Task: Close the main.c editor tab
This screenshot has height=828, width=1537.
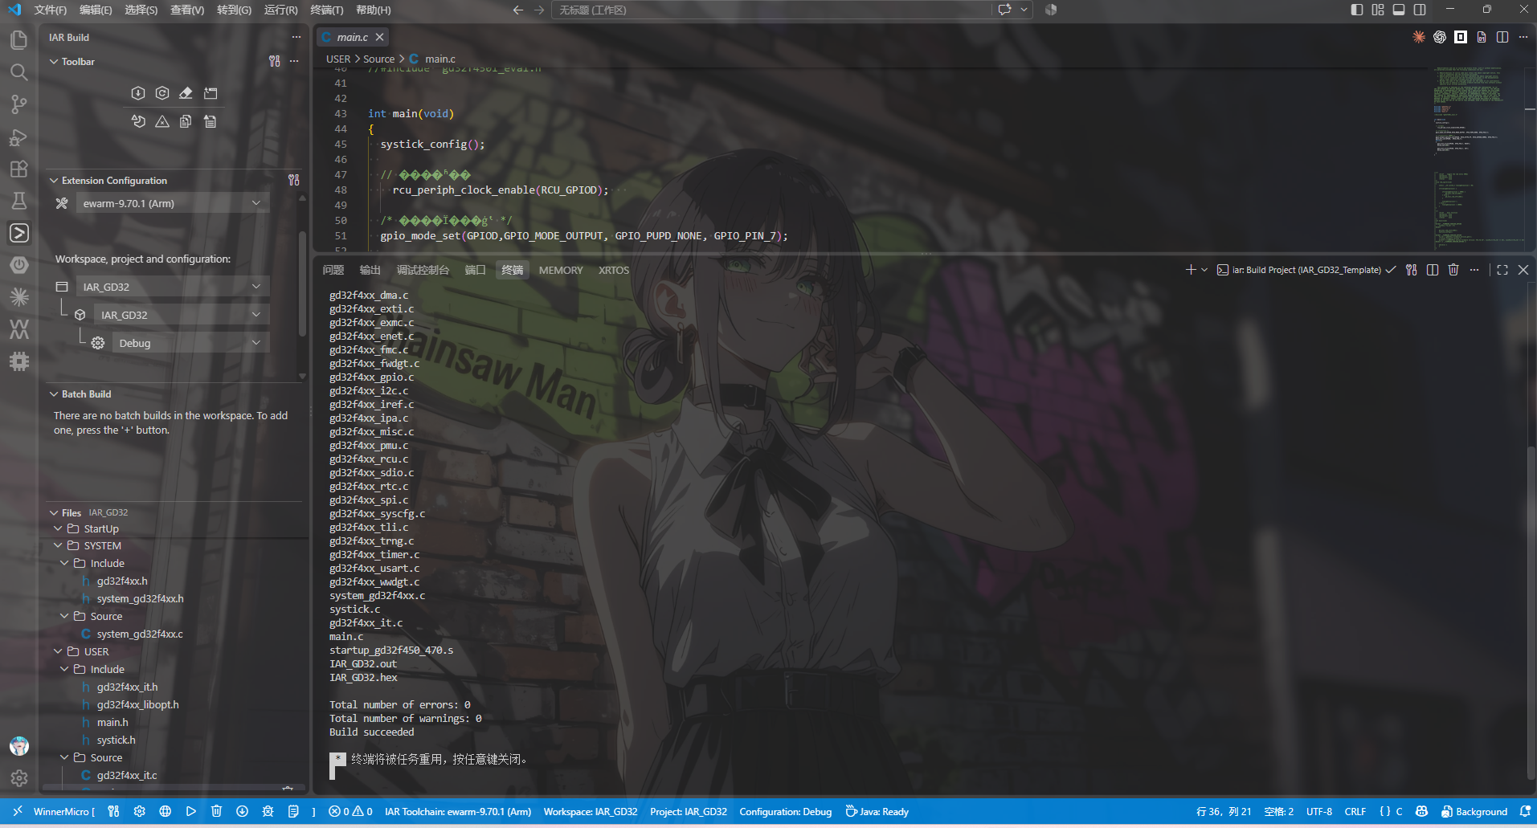Action: (x=379, y=37)
